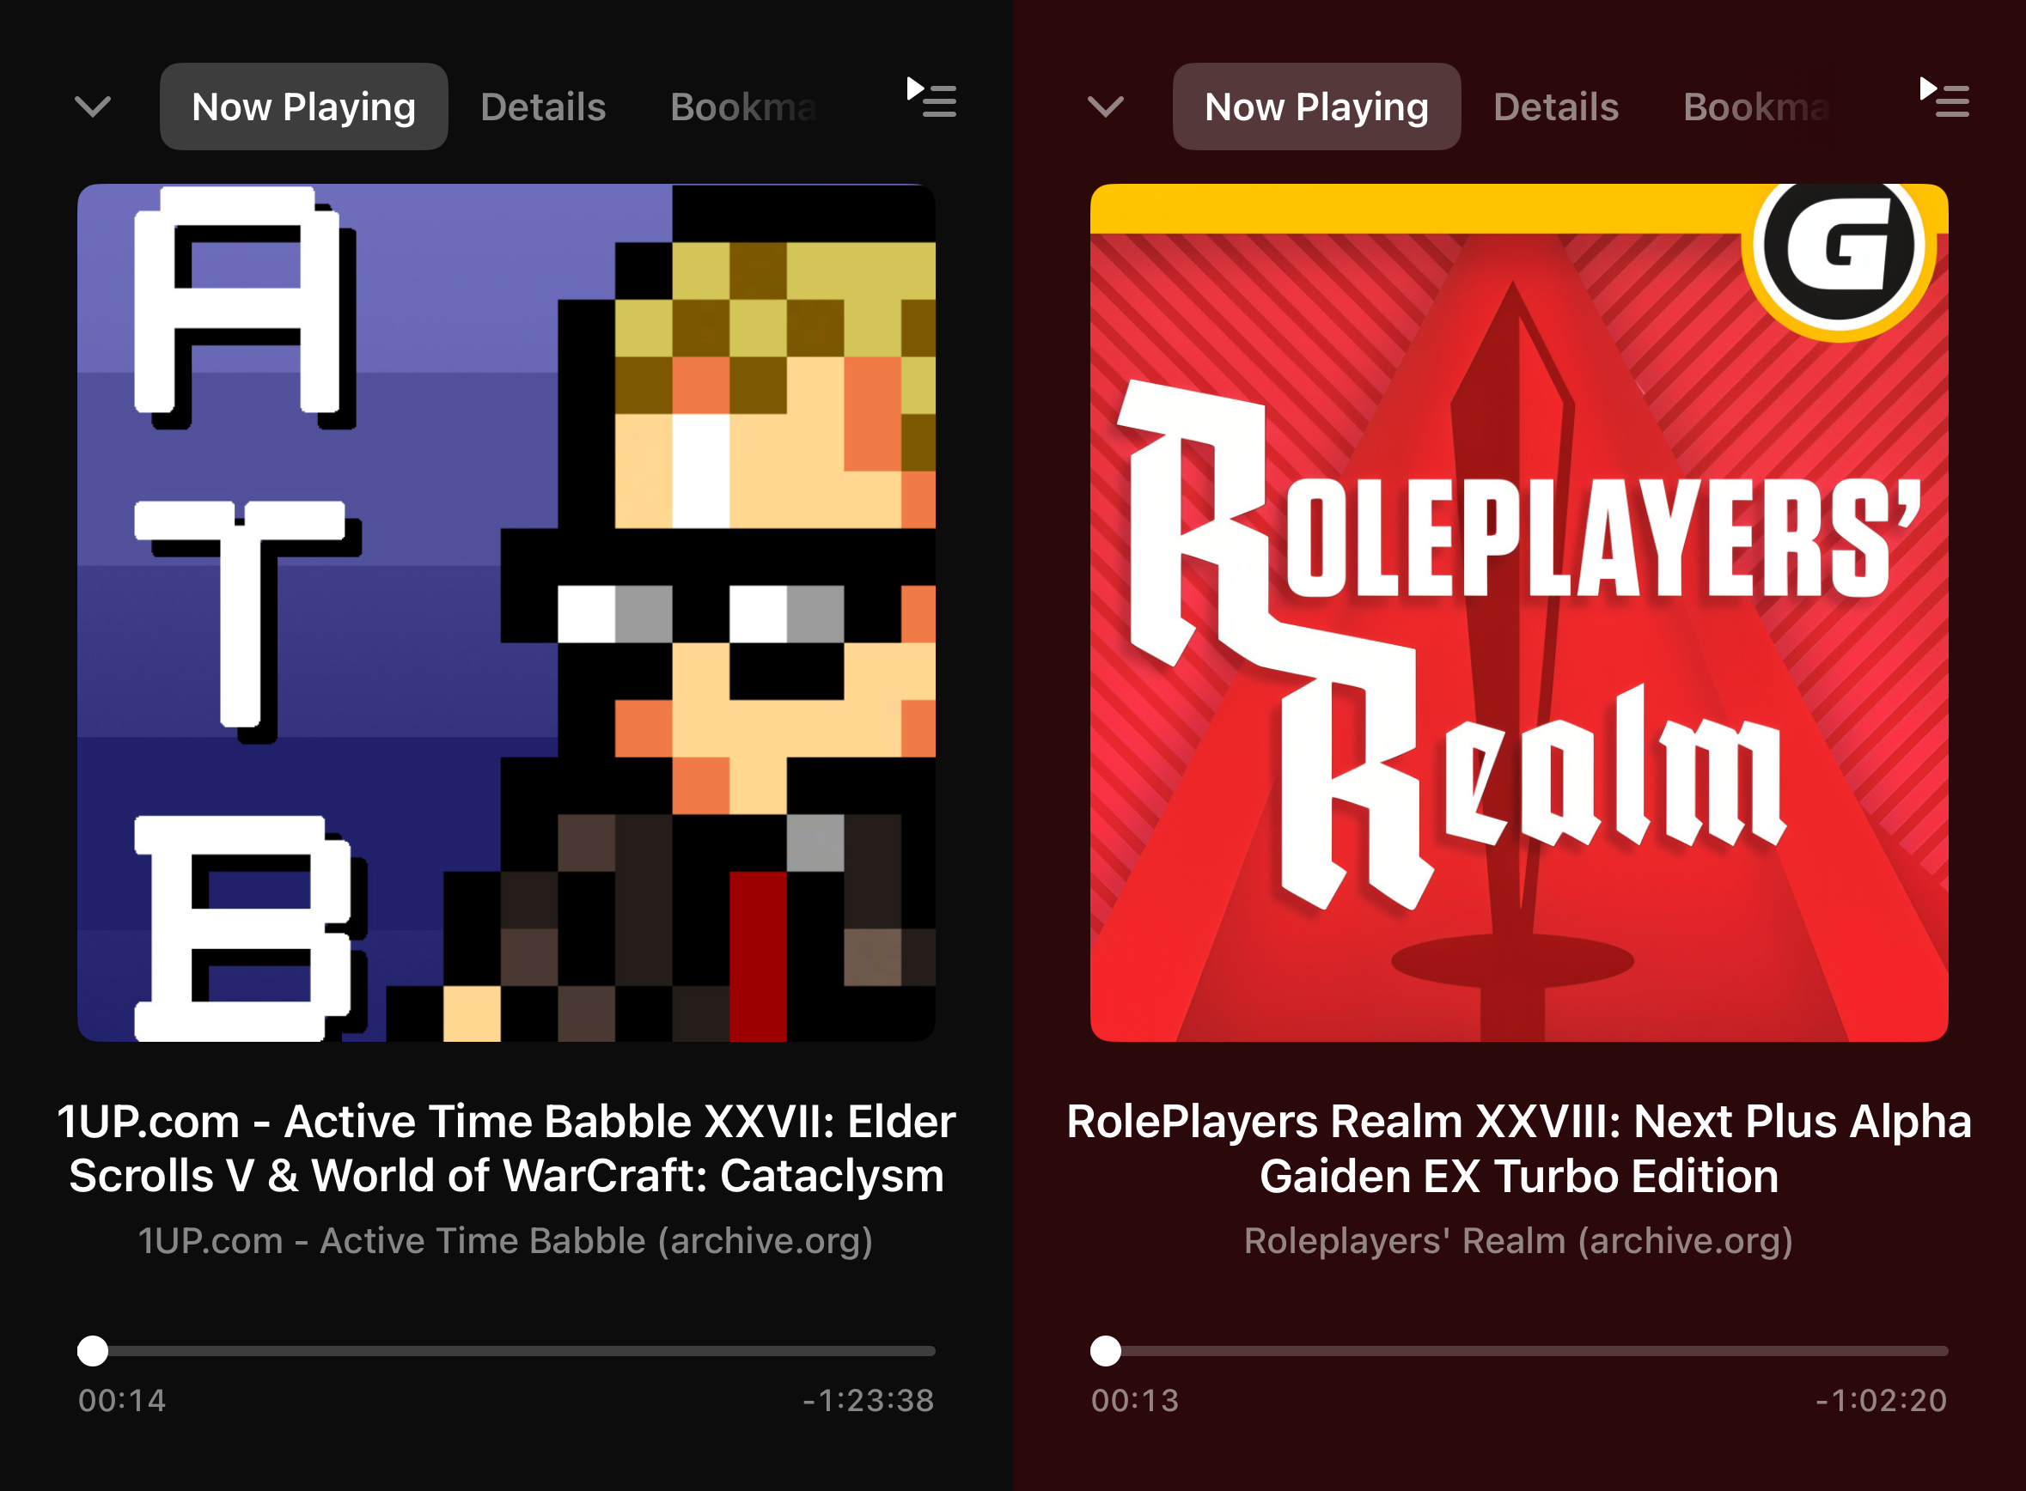Click the RolePlayers Realm XXVIII episode title
Screen dimensions: 2026x1491
1518,1148
